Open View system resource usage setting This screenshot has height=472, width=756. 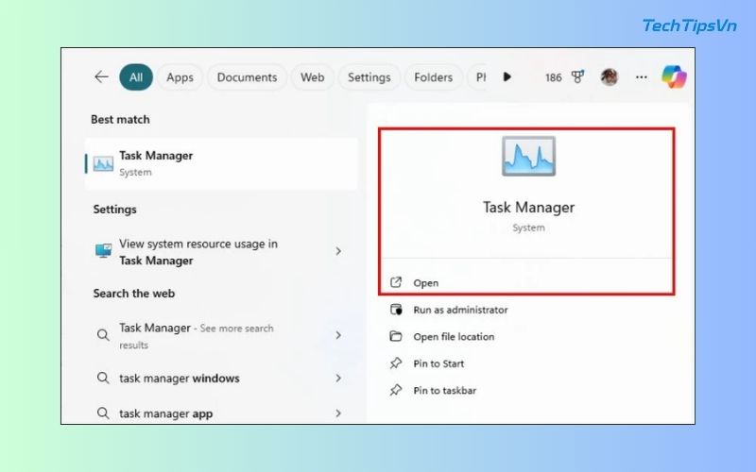pos(221,252)
